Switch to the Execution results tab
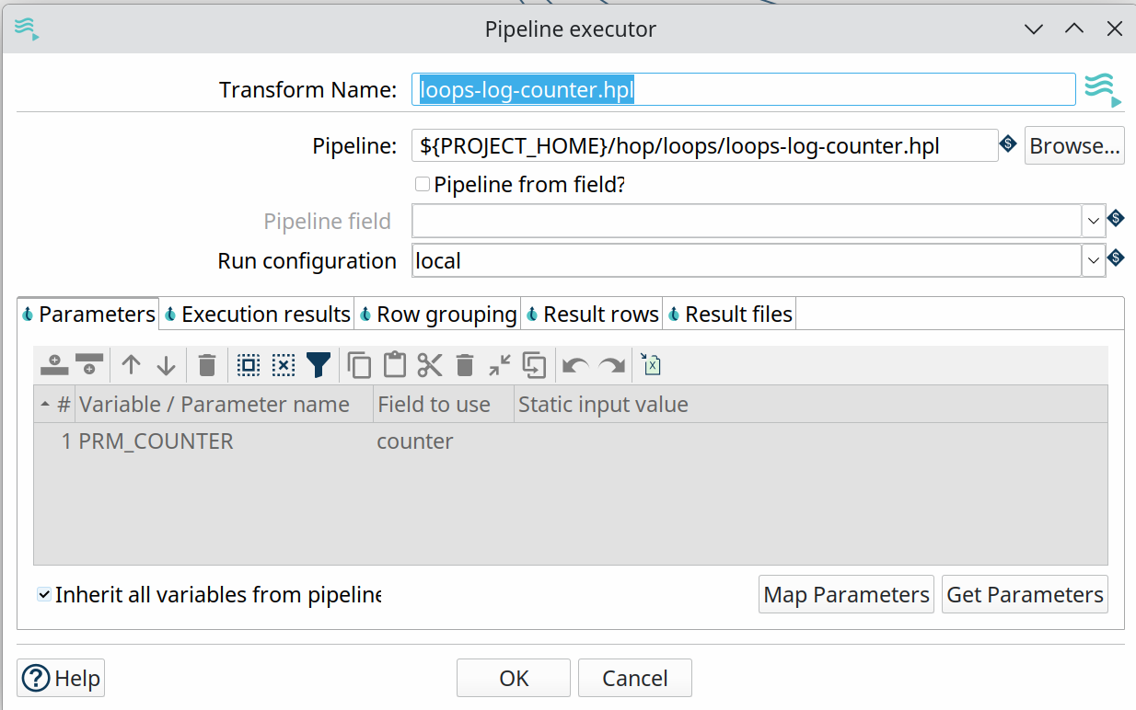 pos(258,315)
